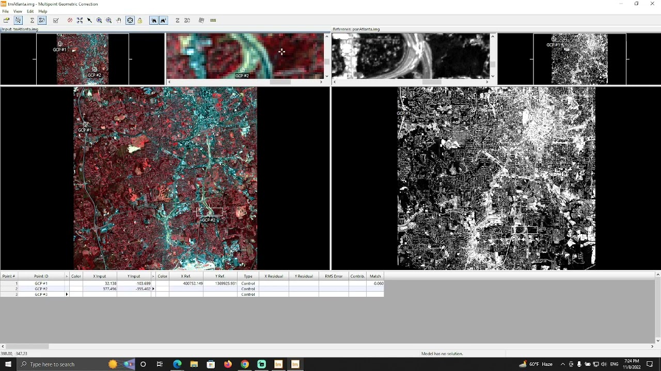
Task: Open the Edit menu
Action: [x=30, y=11]
